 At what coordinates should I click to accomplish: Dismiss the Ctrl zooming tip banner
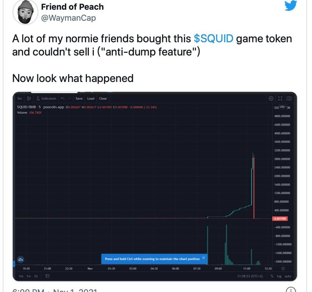point(204,258)
